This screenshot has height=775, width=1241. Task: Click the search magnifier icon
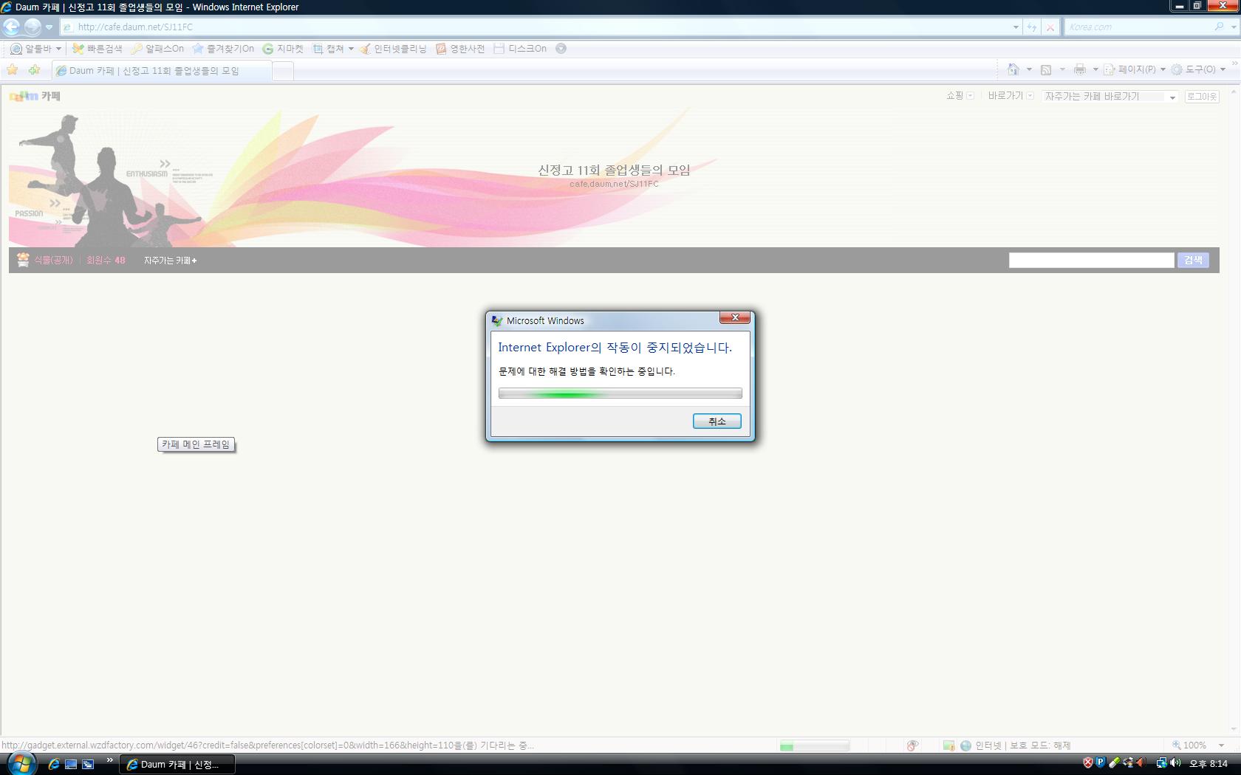pos(1219,27)
